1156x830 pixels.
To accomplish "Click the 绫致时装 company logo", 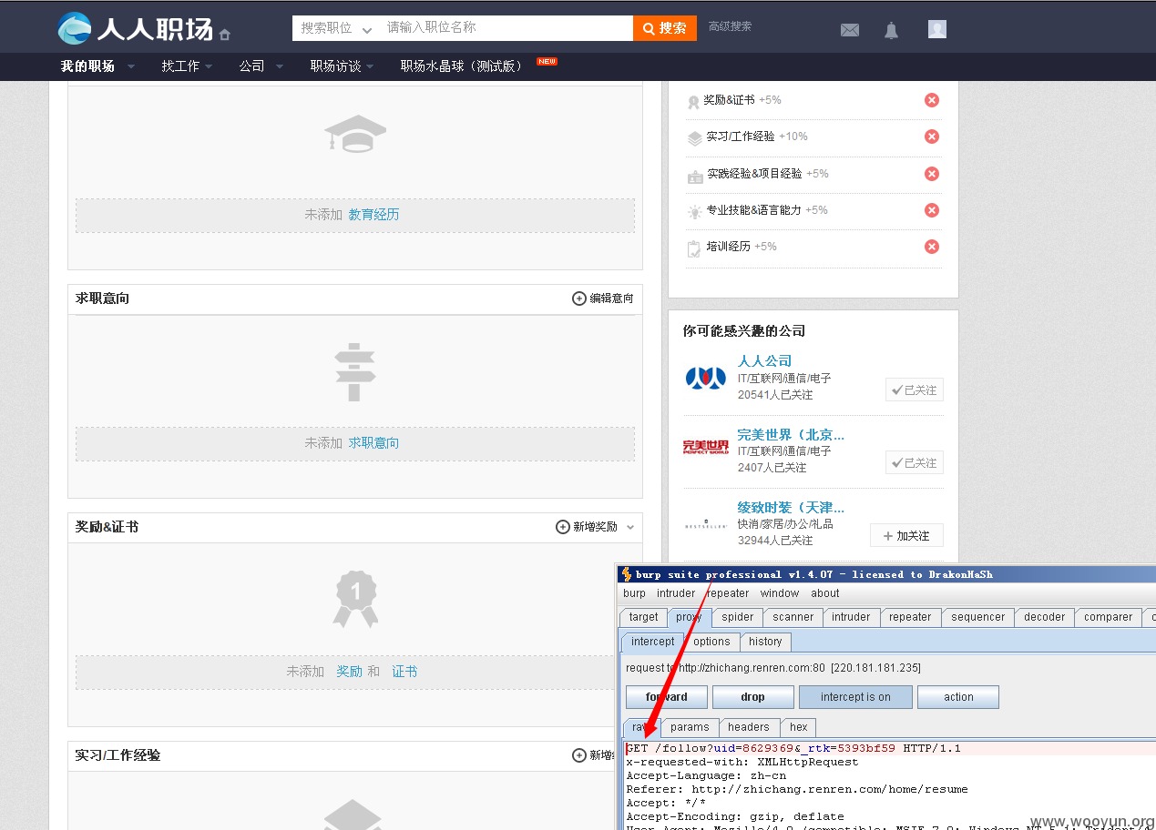I will point(706,524).
